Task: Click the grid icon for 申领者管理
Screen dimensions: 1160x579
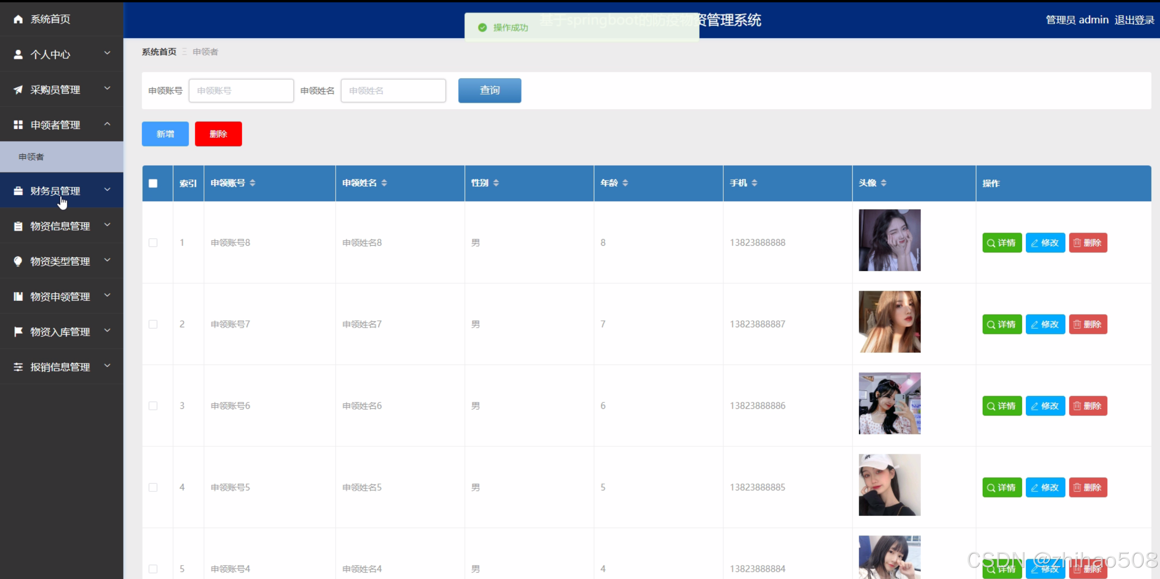Action: coord(18,125)
